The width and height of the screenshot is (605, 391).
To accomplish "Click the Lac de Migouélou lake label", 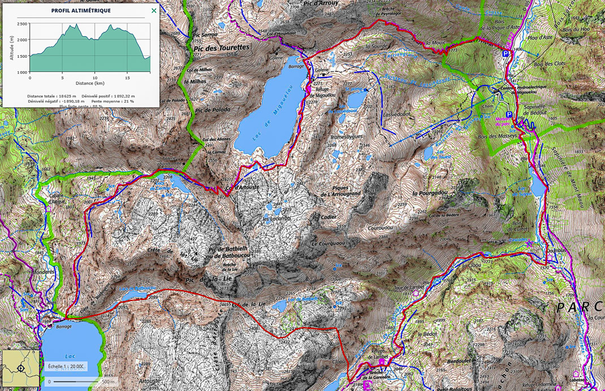I will (271, 113).
